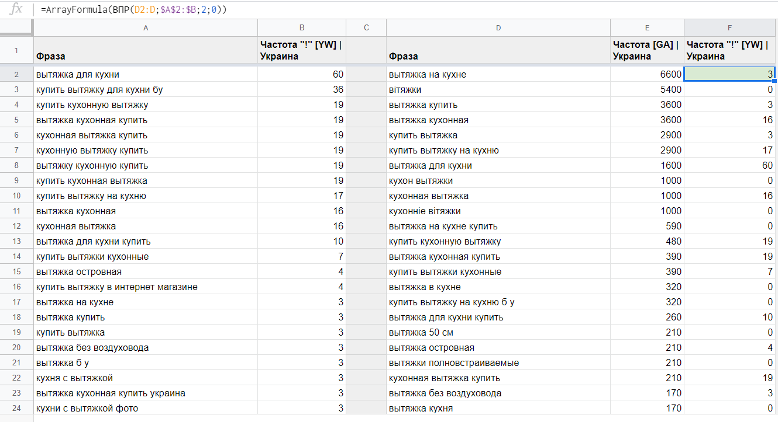The image size is (778, 422).
Task: Select cell with value 4 in column F
Action: [729, 348]
